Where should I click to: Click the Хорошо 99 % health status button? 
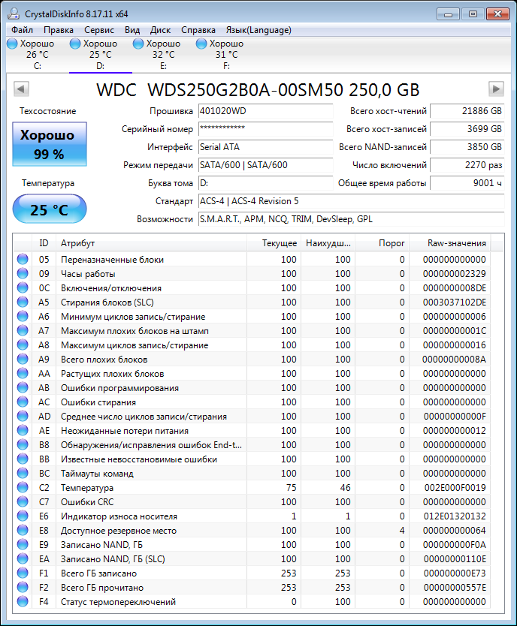click(50, 145)
